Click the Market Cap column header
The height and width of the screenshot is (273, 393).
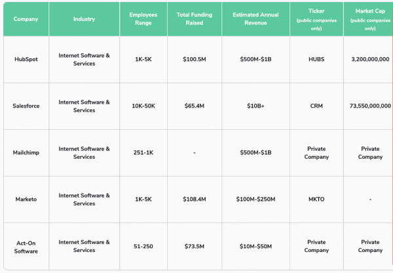[x=370, y=19]
